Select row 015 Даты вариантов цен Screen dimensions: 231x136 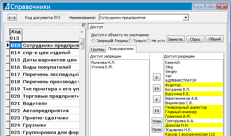[44, 60]
